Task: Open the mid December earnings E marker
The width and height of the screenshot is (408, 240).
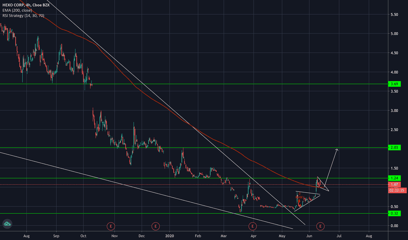Action: point(155,226)
